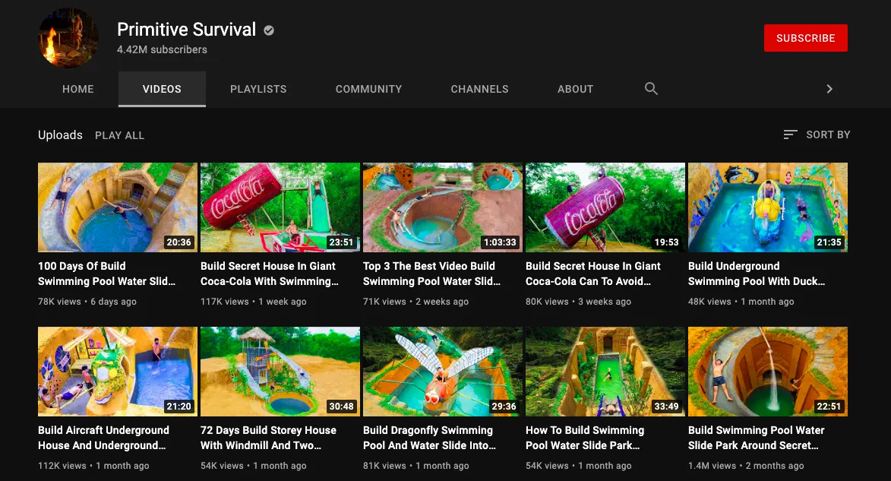Open the Dragonfly Swimming Pool thumbnail
Image resolution: width=891 pixels, height=481 pixels.
tap(443, 372)
